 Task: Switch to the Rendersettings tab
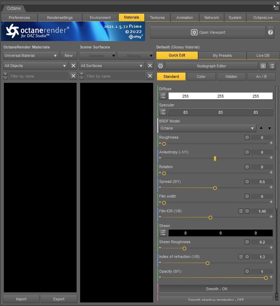(x=60, y=18)
